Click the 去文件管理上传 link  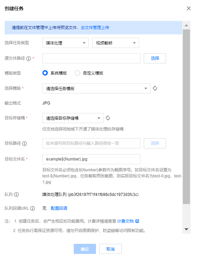point(95,28)
